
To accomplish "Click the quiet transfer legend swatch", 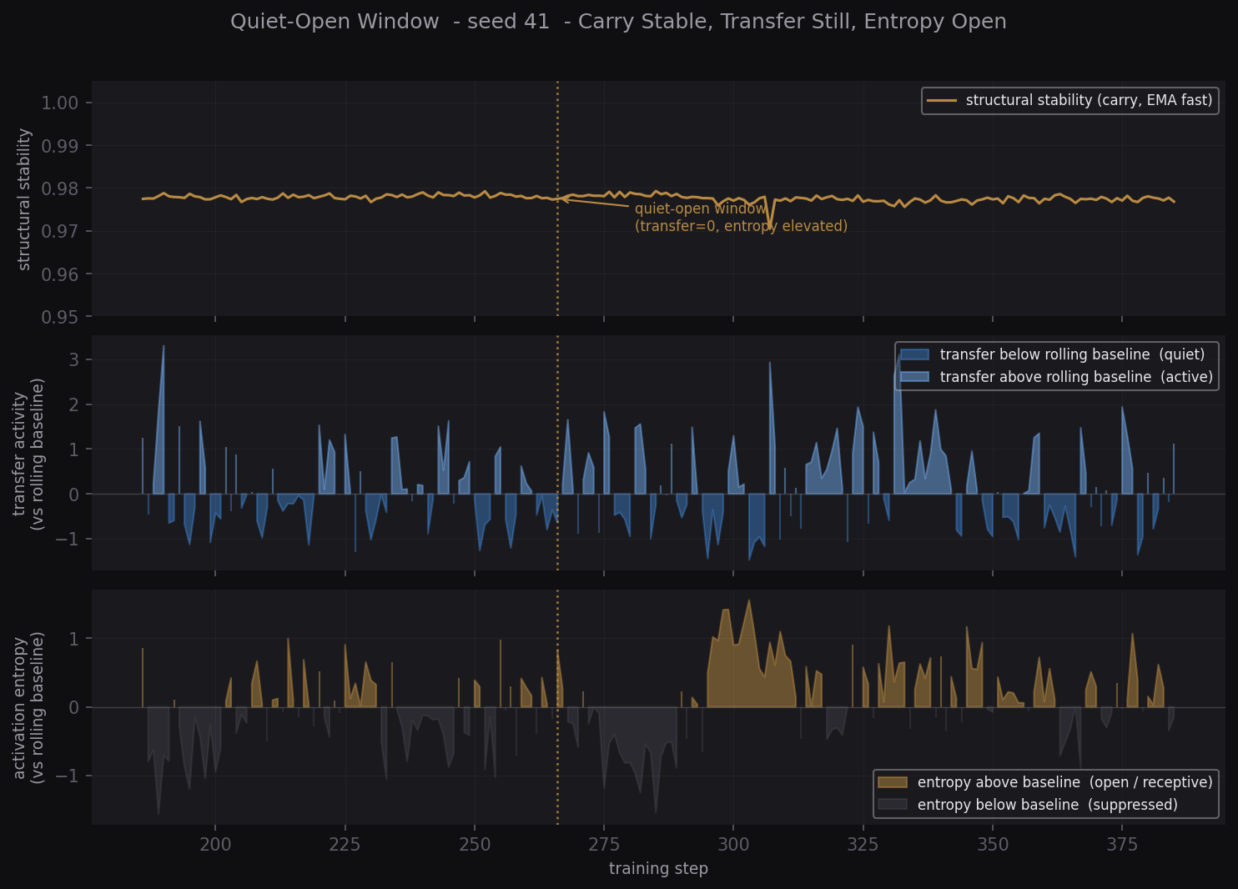I will [x=914, y=354].
